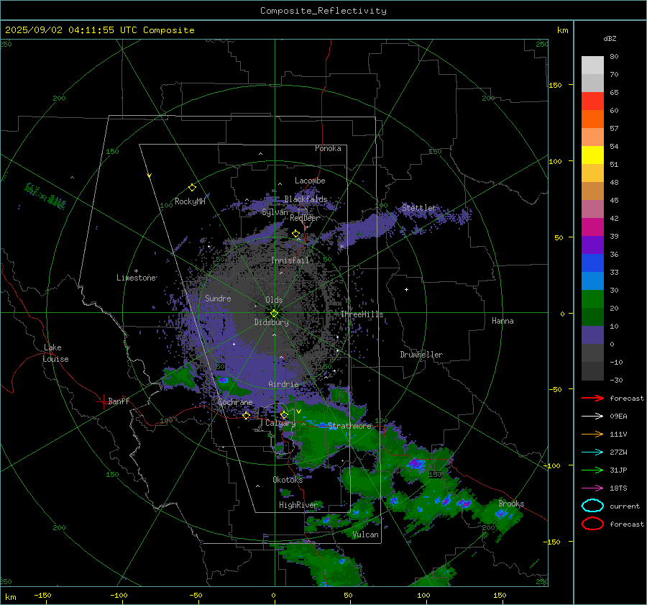The width and height of the screenshot is (647, 605).
Task: Select the Cochrane city label
Action: 235,402
